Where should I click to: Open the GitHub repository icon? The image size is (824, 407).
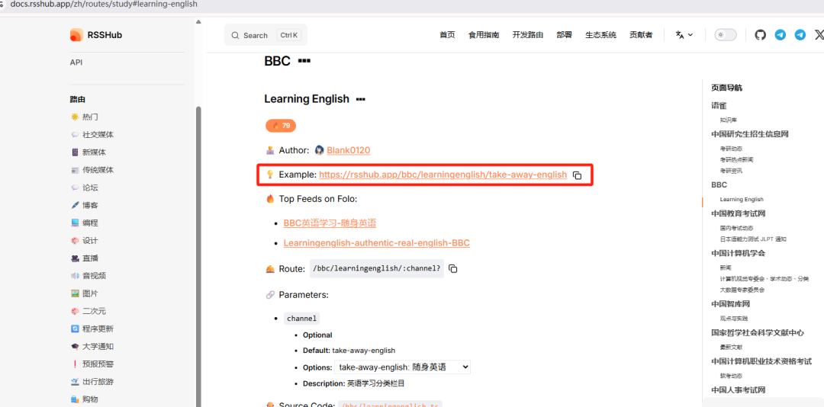coord(760,35)
